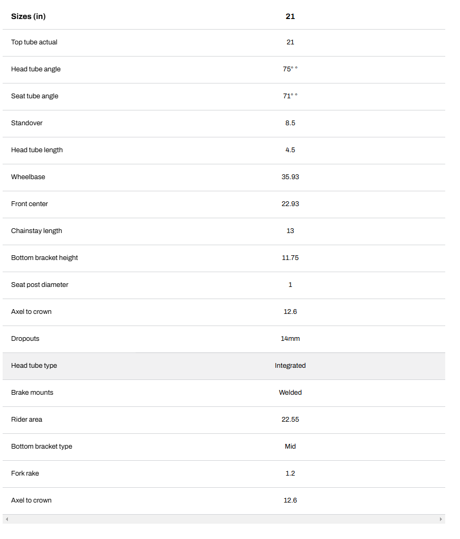Screen dimensions: 460x539
Task: Click the Head tube angle row label
Action: click(x=36, y=69)
